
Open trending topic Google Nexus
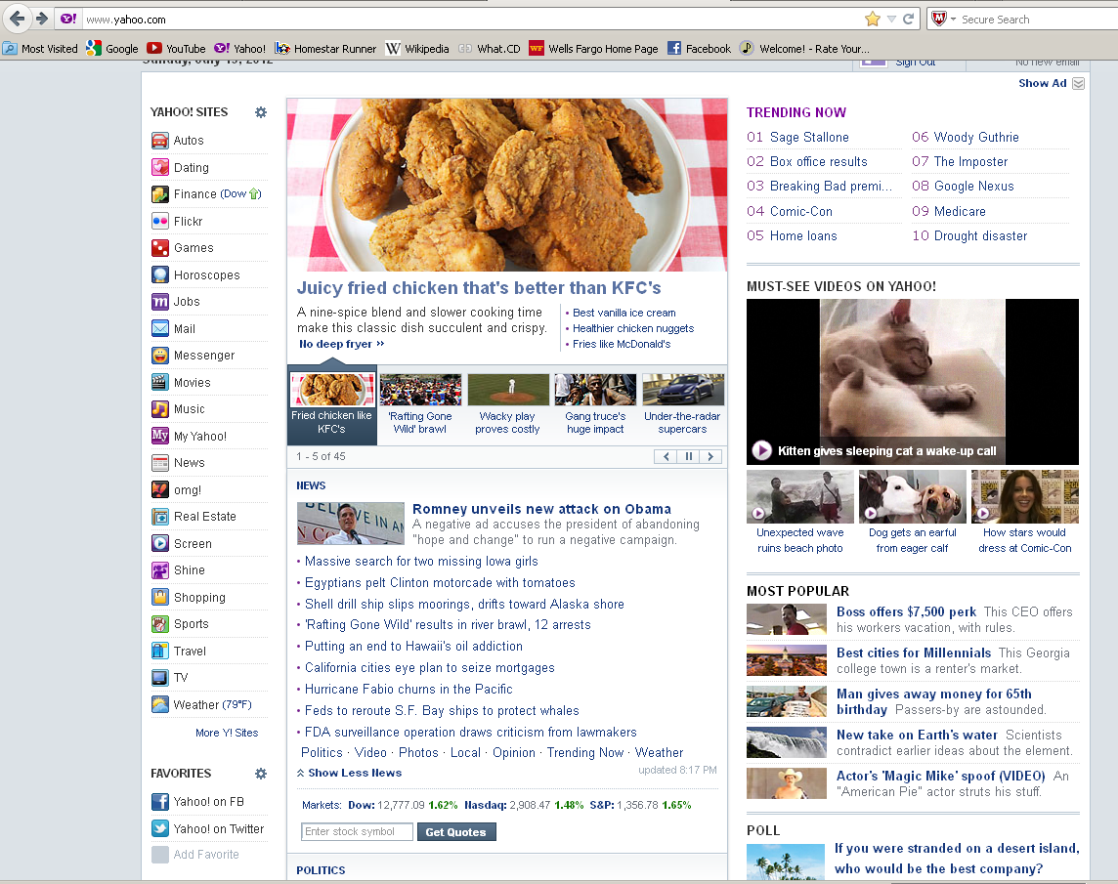point(974,186)
